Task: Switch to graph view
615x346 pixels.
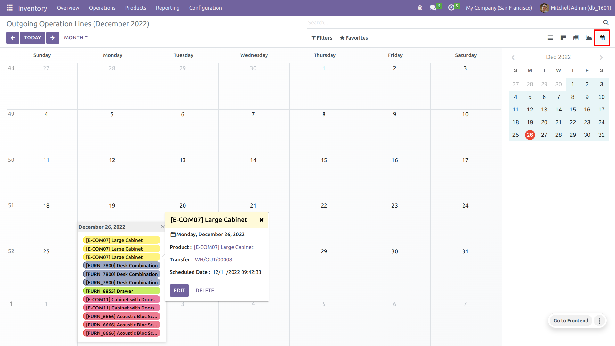Action: (589, 38)
